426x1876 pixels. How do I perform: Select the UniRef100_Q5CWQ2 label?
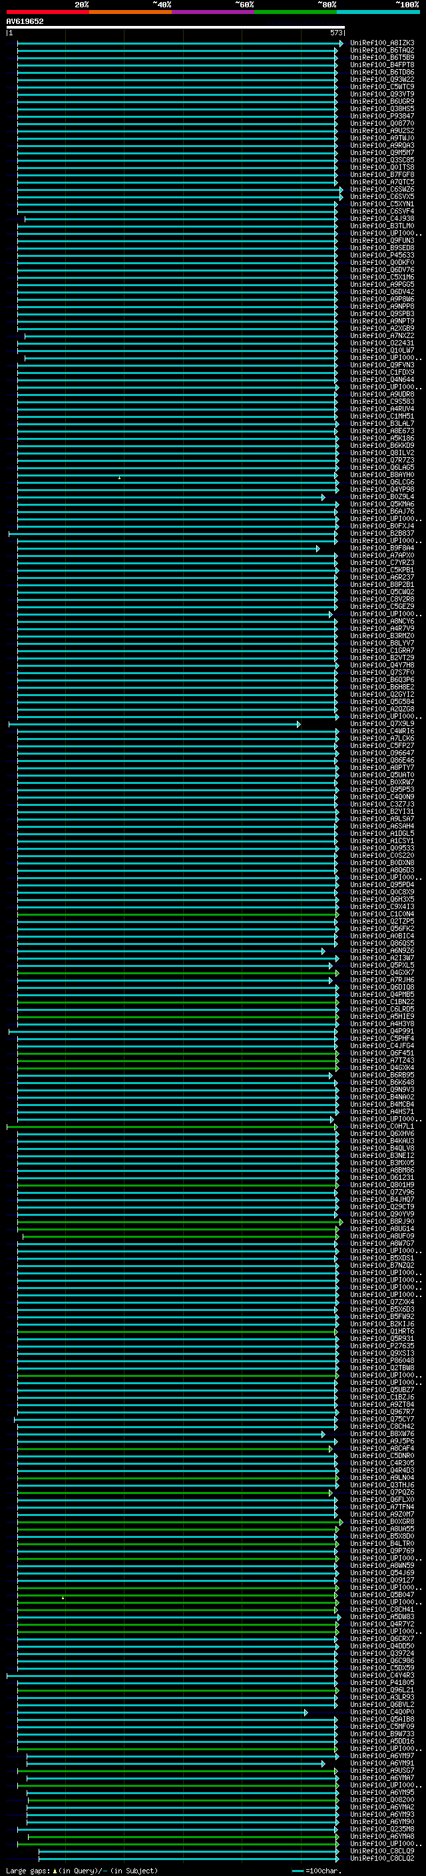(382, 592)
